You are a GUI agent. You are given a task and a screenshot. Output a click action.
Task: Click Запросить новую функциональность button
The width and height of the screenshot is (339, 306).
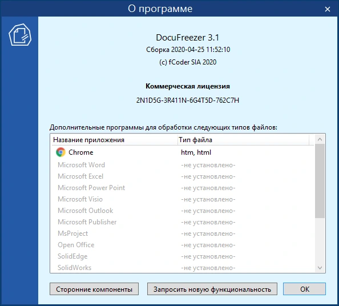pyautogui.click(x=212, y=289)
